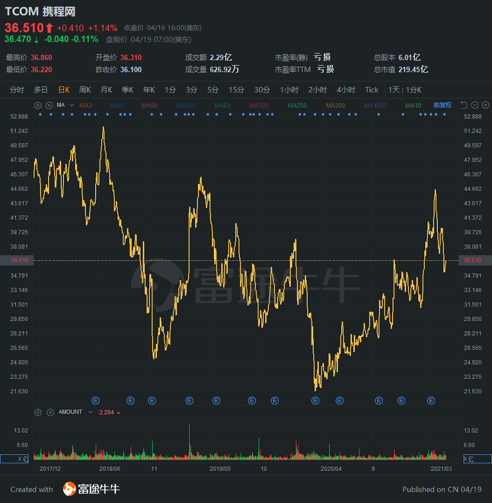Viewport: 492px width, 503px height.
Task: Click the leftmost earnings E marker
Action: [x=96, y=401]
